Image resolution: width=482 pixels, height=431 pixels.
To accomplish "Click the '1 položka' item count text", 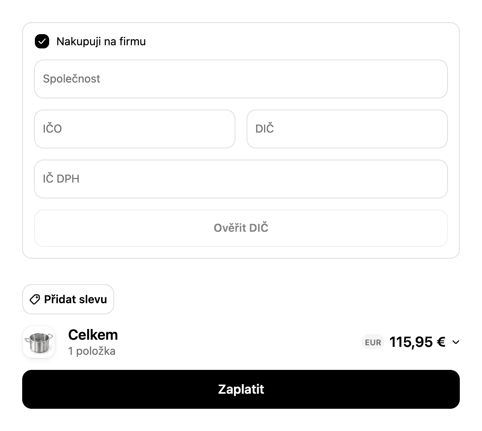I will pos(92,351).
